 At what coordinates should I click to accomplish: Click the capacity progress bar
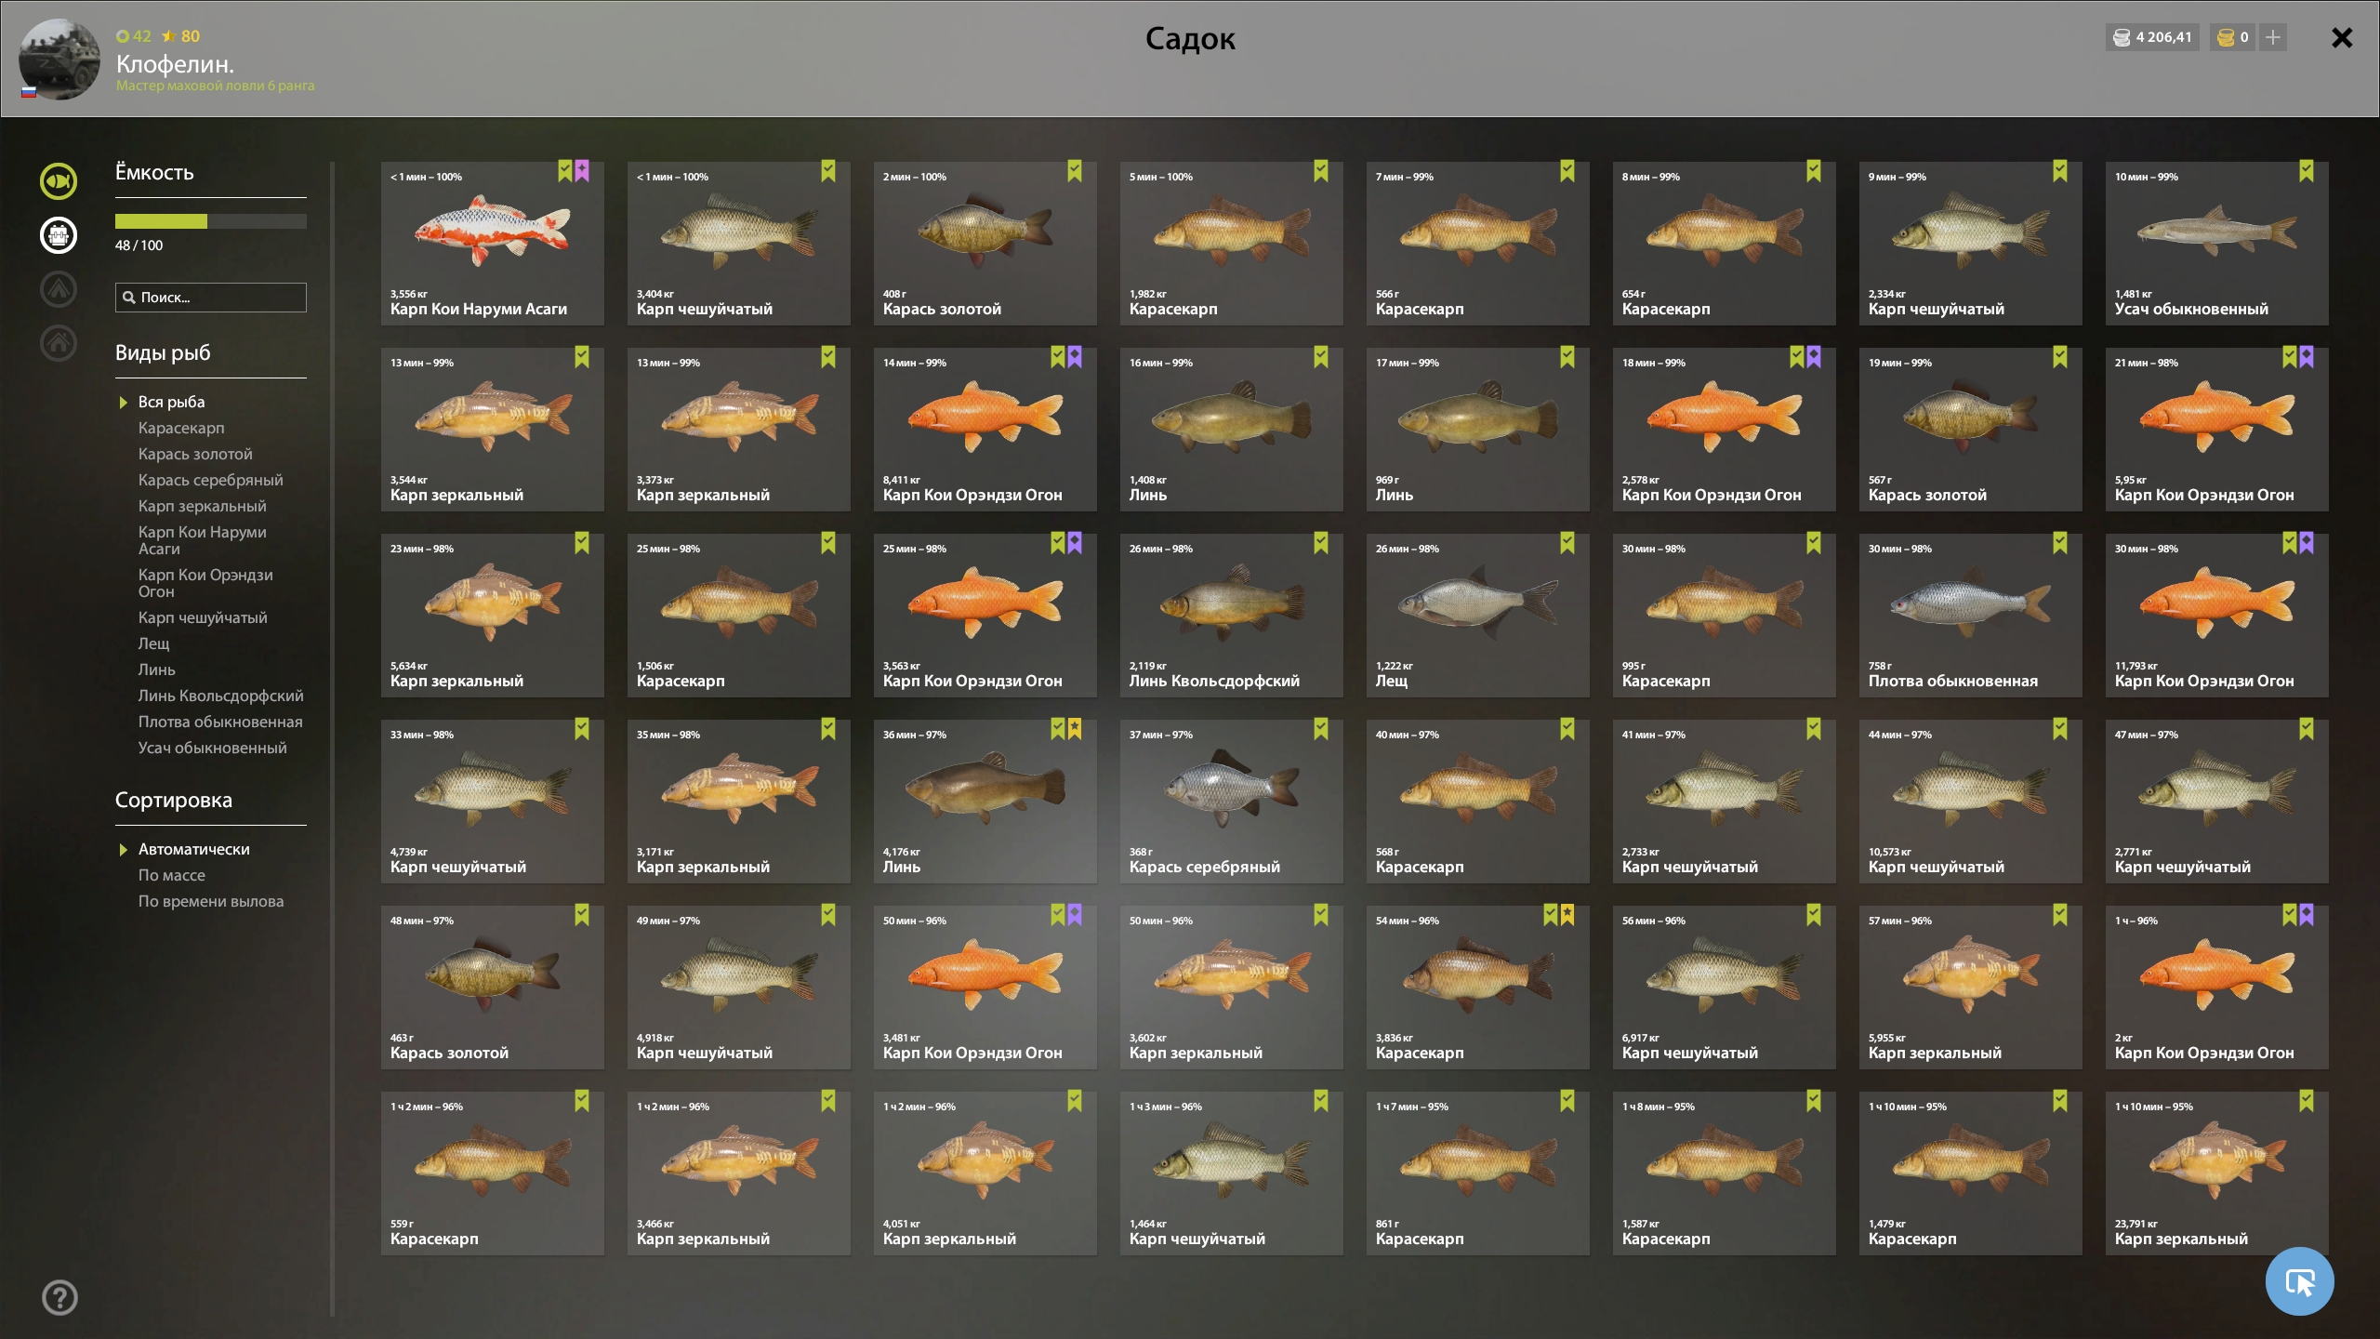point(211,221)
